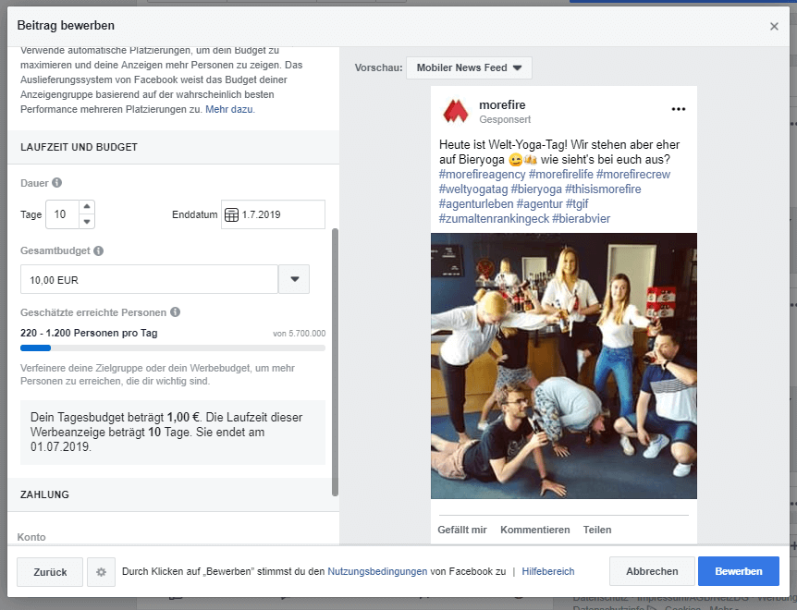Decrease Tage with the down arrow
797x610 pixels.
pyautogui.click(x=87, y=222)
